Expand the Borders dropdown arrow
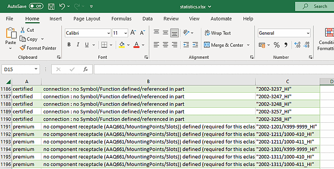The image size is (334, 169). [x=111, y=45]
